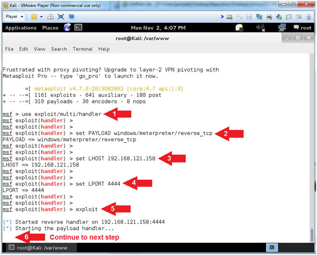Click the notification tray icon with yellow note
317x255 pixels.
tap(239, 28)
